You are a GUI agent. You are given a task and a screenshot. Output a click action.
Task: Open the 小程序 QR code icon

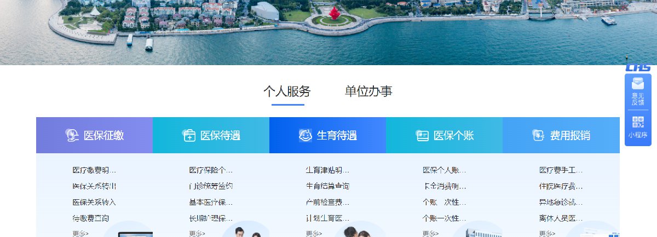coord(638,122)
